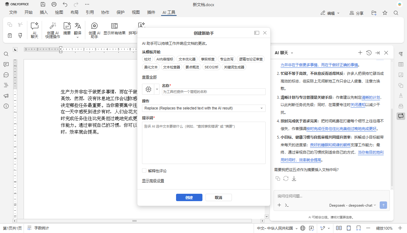
Task: Open comments panel in left sidebar
Action: click(6, 64)
